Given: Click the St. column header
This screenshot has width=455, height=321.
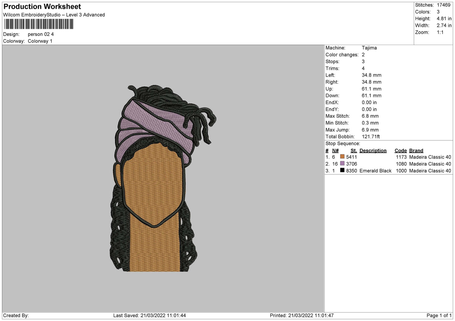Looking at the screenshot, I should coord(354,151).
